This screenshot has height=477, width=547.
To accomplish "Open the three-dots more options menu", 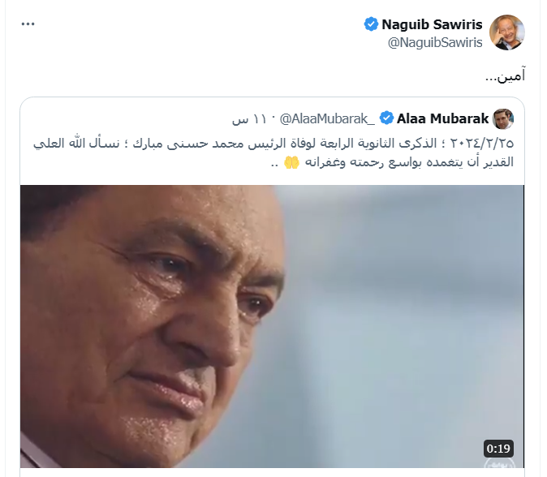I will point(28,24).
